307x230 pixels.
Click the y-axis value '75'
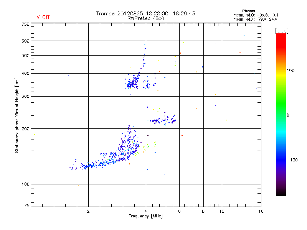27,205
